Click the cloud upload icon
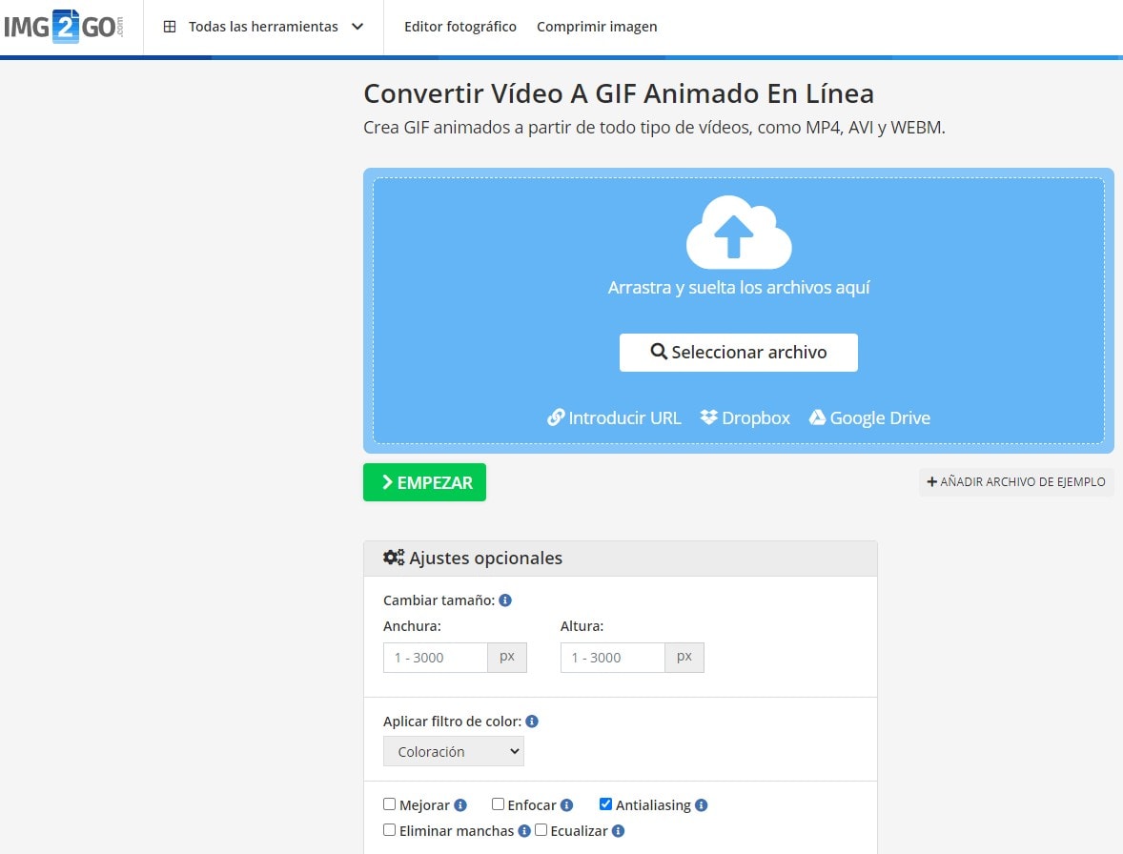This screenshot has height=854, width=1123. pos(739,232)
